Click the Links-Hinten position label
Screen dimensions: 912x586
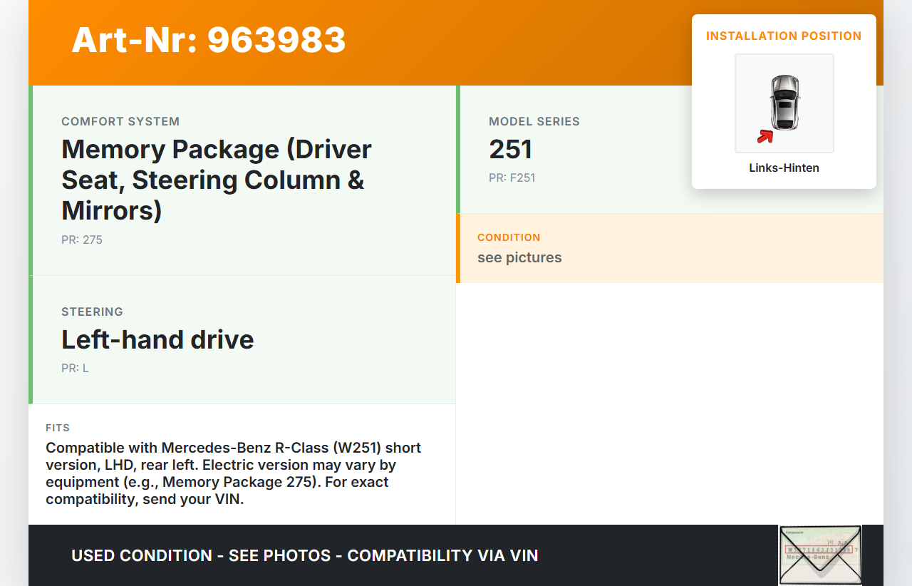784,168
